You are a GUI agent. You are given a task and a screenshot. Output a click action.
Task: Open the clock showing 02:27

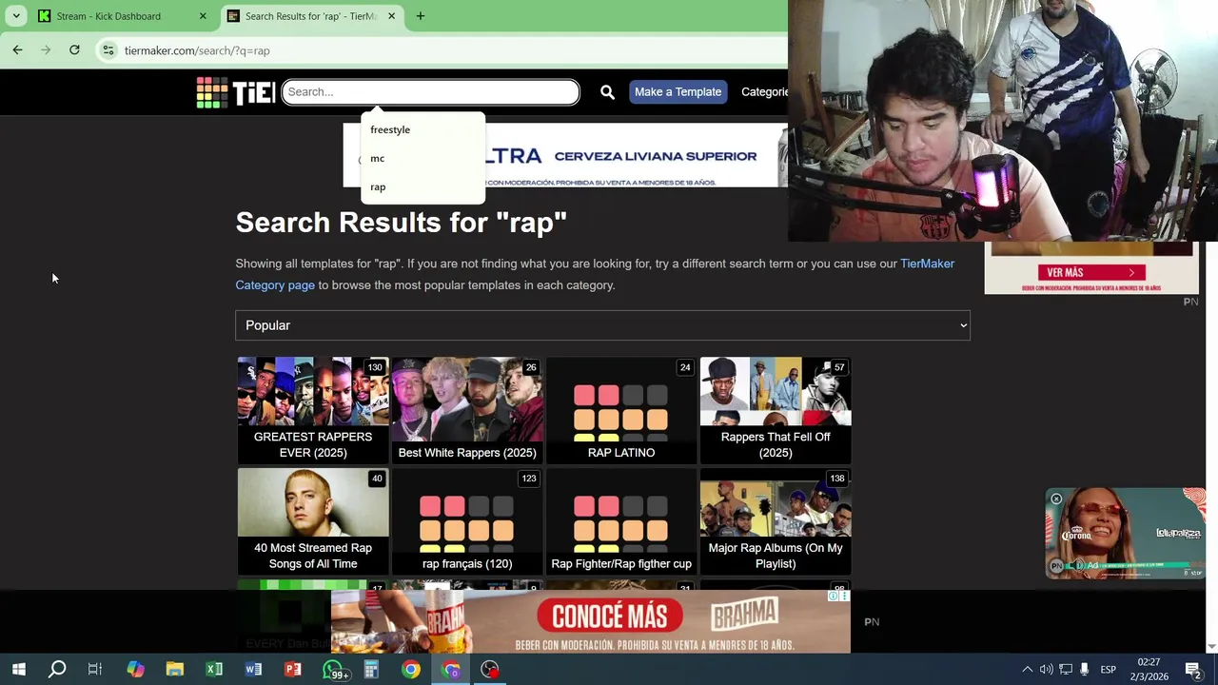point(1149,670)
